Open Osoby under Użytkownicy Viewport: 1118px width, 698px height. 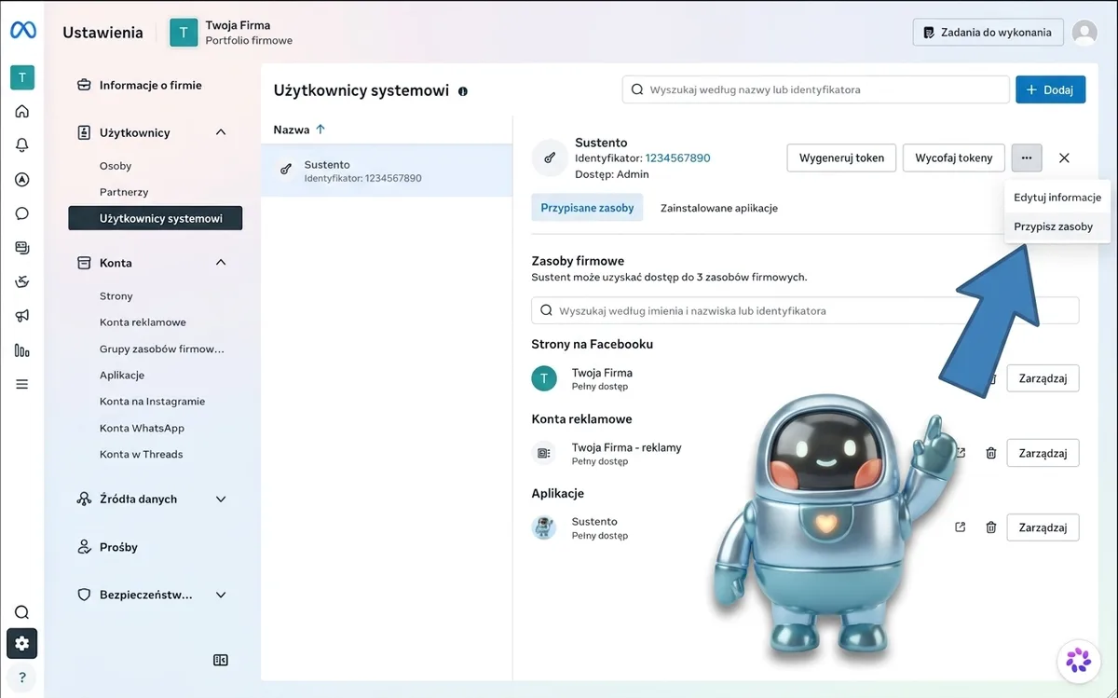pos(116,166)
